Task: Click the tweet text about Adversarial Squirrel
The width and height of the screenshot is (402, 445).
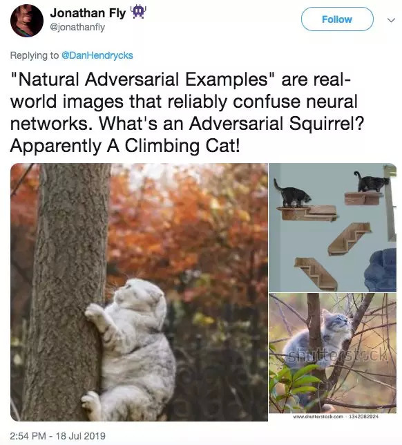Action: [x=187, y=113]
